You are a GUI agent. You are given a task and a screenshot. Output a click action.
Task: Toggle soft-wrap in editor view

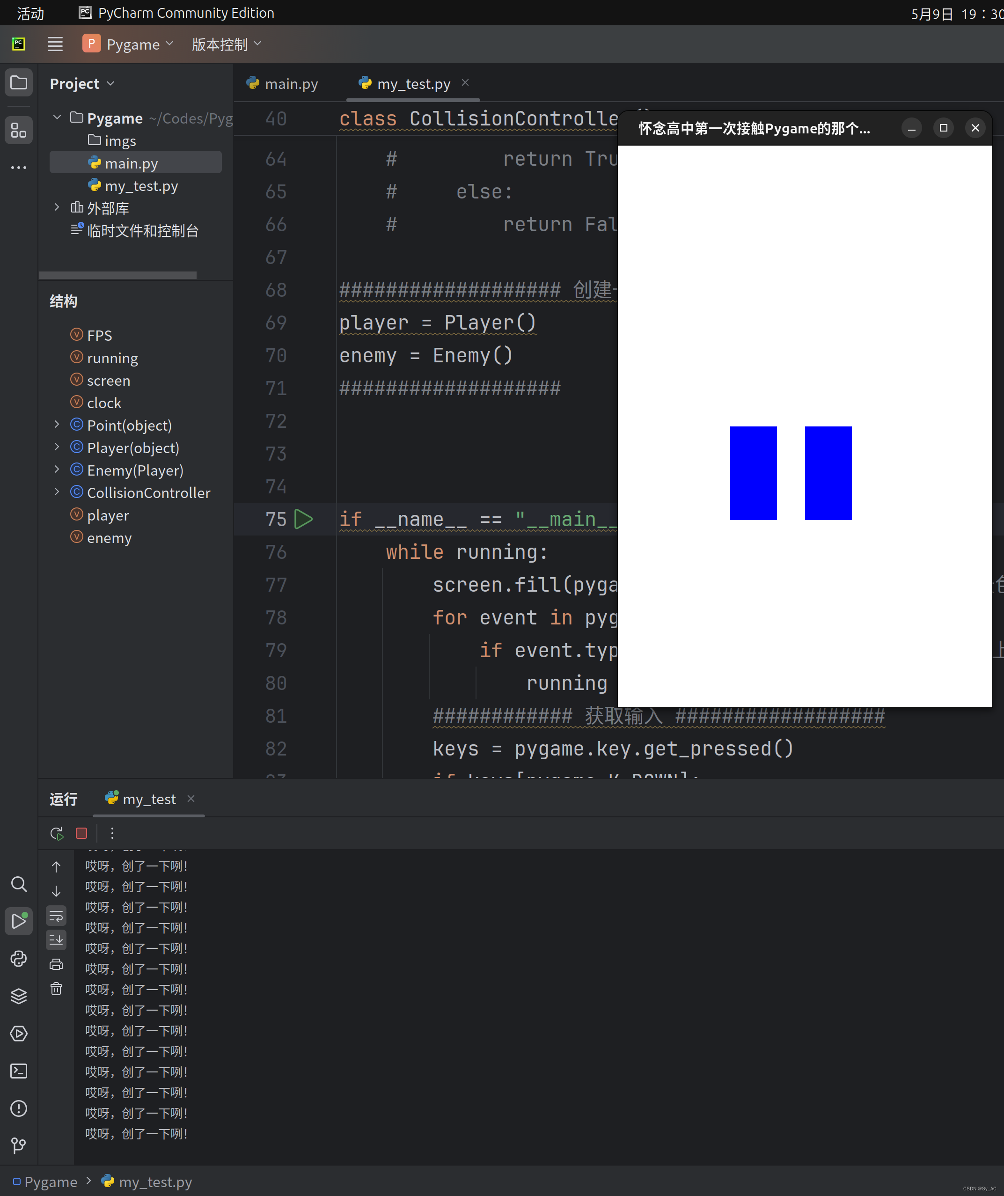[58, 917]
